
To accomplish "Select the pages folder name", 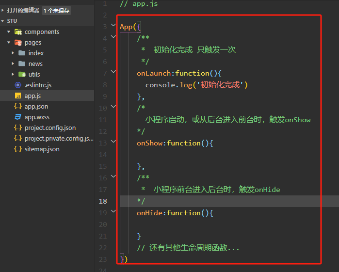I will [33, 43].
